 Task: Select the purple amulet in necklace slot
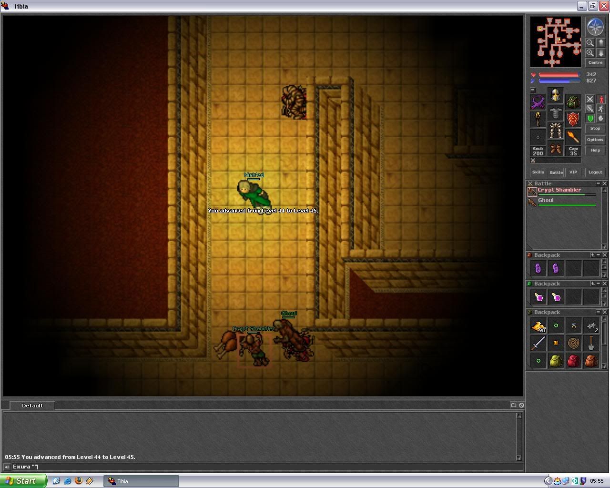[538, 102]
